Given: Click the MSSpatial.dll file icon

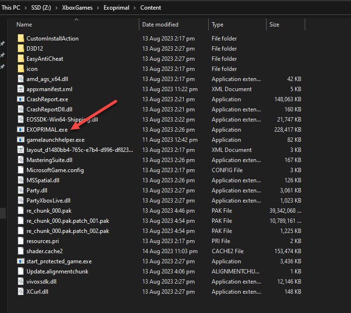Looking at the screenshot, I should pos(21,180).
